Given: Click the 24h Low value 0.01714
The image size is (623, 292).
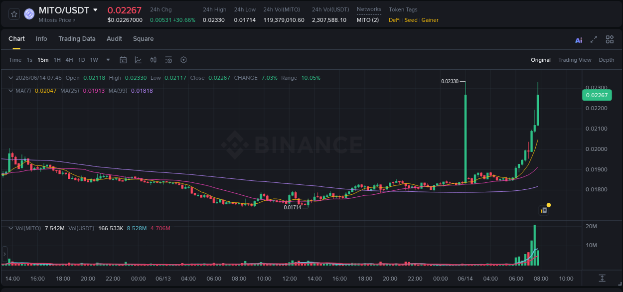Looking at the screenshot, I should click(x=245, y=20).
